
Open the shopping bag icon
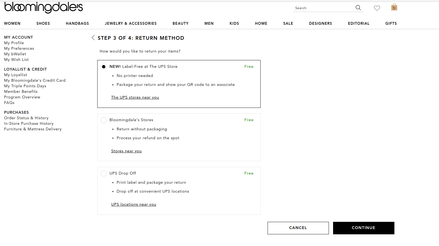pos(394,8)
